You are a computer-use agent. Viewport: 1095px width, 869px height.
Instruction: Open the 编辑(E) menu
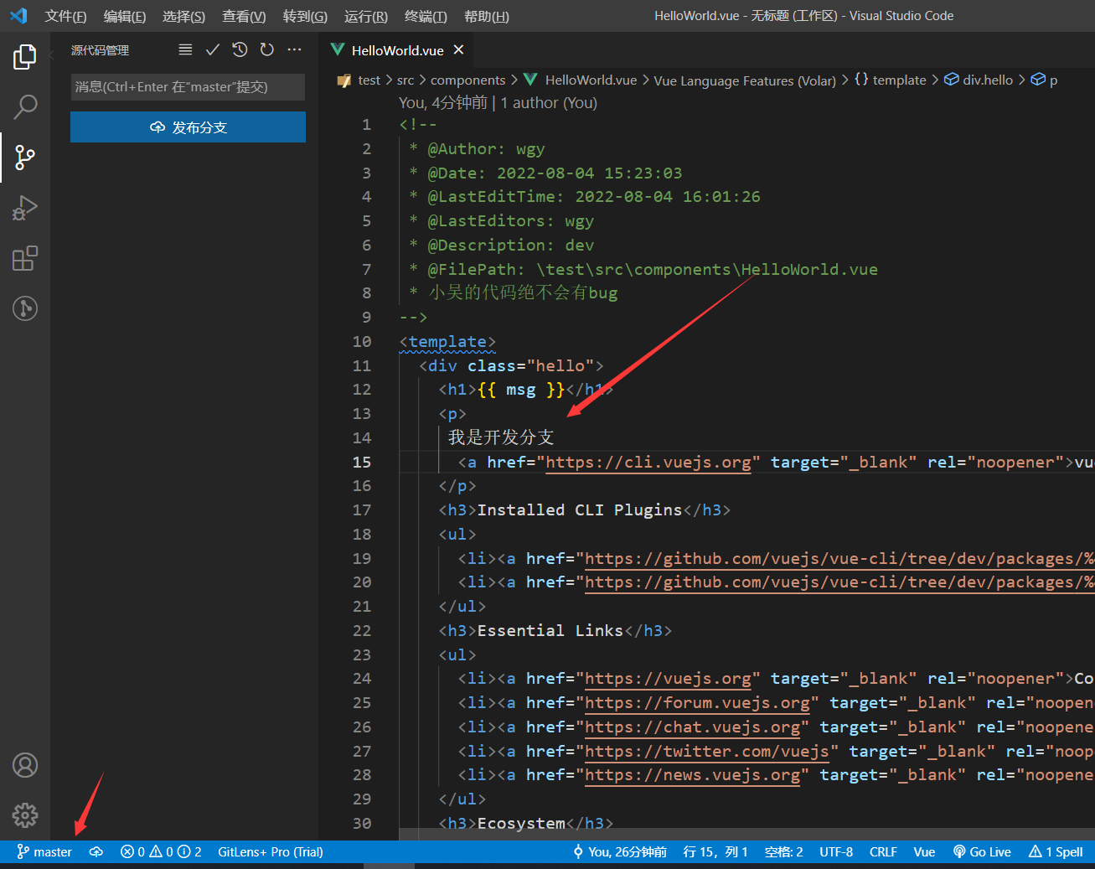(125, 16)
